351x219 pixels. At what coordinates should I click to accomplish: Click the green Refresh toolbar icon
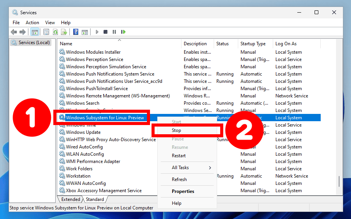(x=55, y=32)
